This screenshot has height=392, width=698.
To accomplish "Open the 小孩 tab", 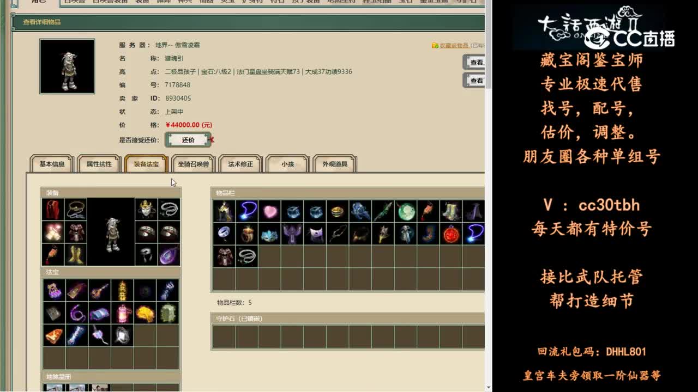I will [x=287, y=164].
